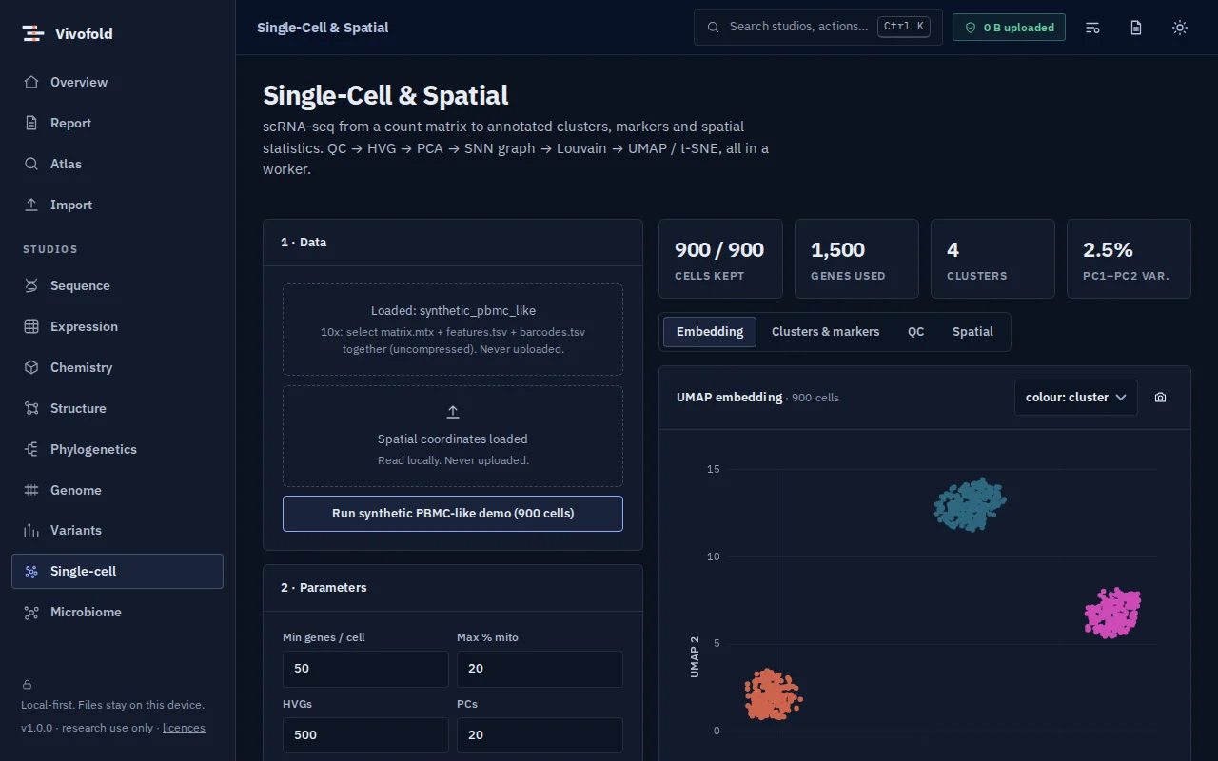This screenshot has height=761, width=1218.
Task: Click the 4 clusters stat card
Action: (992, 259)
